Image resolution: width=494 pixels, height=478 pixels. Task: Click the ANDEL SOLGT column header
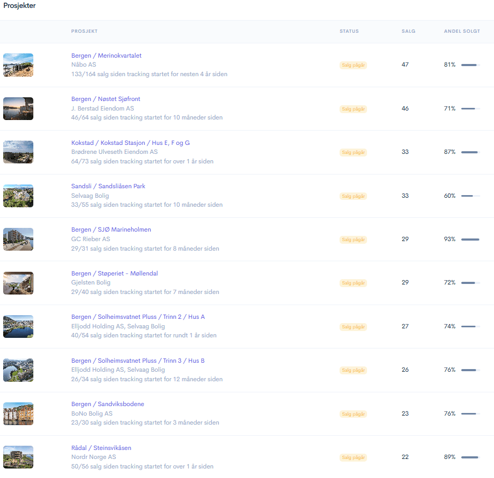[x=462, y=31]
